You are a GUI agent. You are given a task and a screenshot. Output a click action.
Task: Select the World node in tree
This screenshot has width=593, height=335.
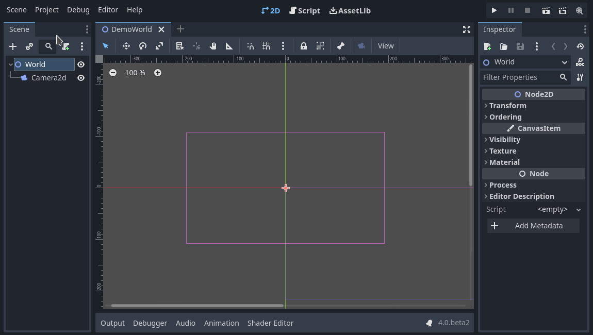coord(44,64)
